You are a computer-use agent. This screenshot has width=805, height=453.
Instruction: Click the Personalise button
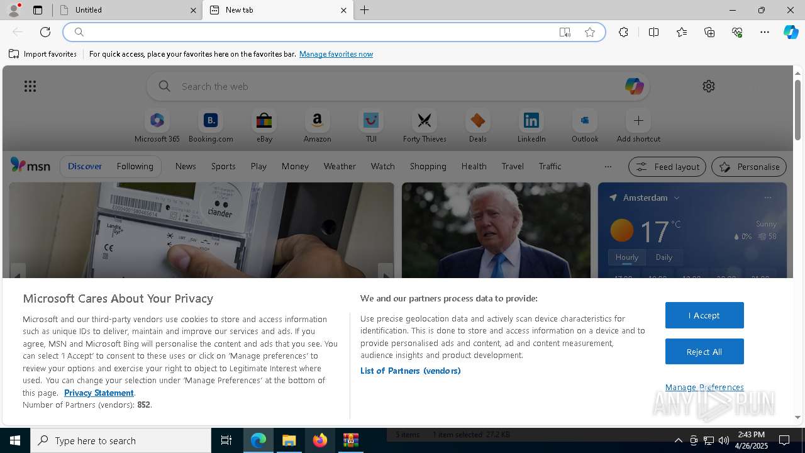point(748,167)
